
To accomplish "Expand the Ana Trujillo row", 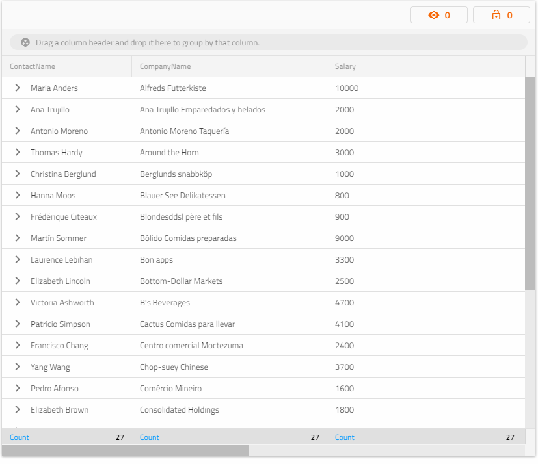I will click(x=18, y=109).
